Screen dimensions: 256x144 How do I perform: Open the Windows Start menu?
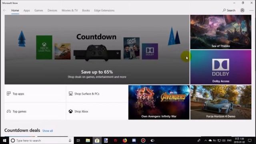4,140
